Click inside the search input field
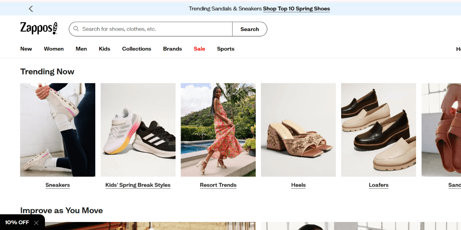 [x=150, y=29]
